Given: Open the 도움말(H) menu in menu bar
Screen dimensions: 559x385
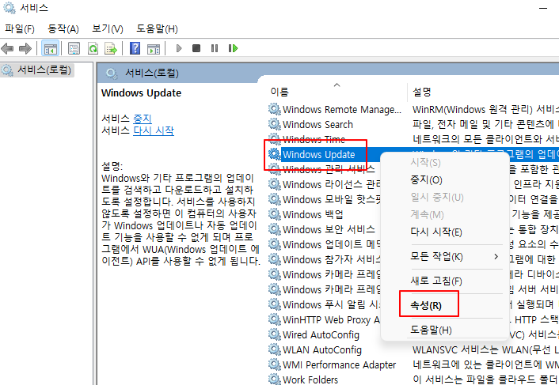Looking at the screenshot, I should point(157,28).
